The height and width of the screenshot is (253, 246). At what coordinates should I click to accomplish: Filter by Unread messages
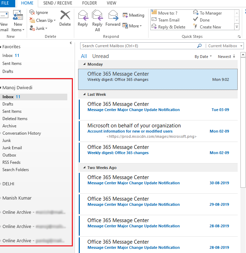[x=101, y=56]
